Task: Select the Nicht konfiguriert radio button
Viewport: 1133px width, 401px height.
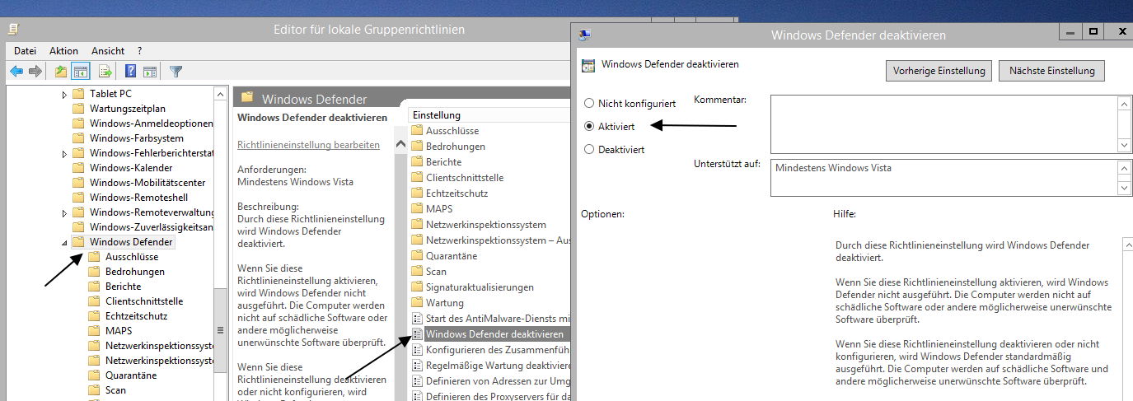Action: coord(588,104)
